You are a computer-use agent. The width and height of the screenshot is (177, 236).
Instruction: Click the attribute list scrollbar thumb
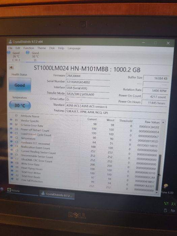coord(159,172)
